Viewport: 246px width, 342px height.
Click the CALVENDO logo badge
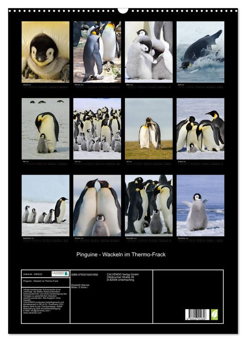[60, 274]
